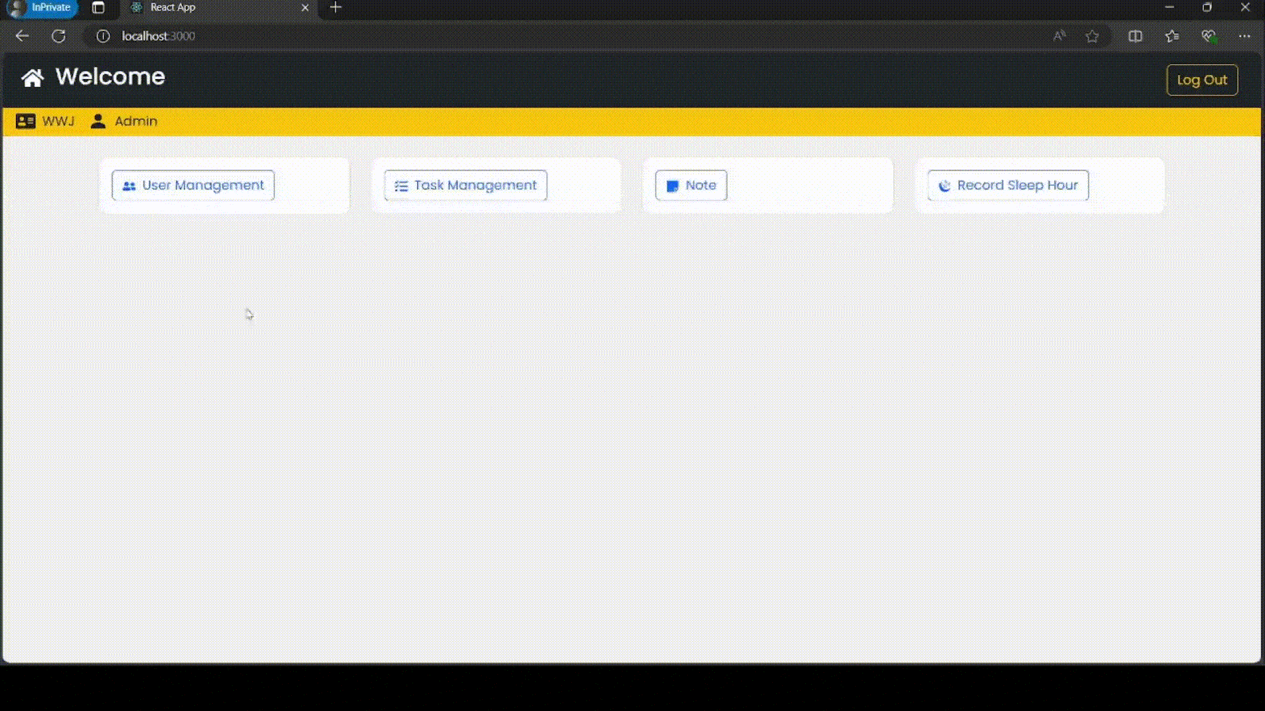
Task: Click the home icon beside Welcome
Action: click(x=32, y=78)
